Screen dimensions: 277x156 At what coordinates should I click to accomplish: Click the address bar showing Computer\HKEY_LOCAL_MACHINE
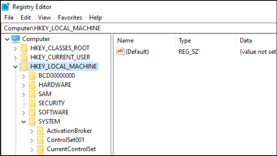point(139,28)
